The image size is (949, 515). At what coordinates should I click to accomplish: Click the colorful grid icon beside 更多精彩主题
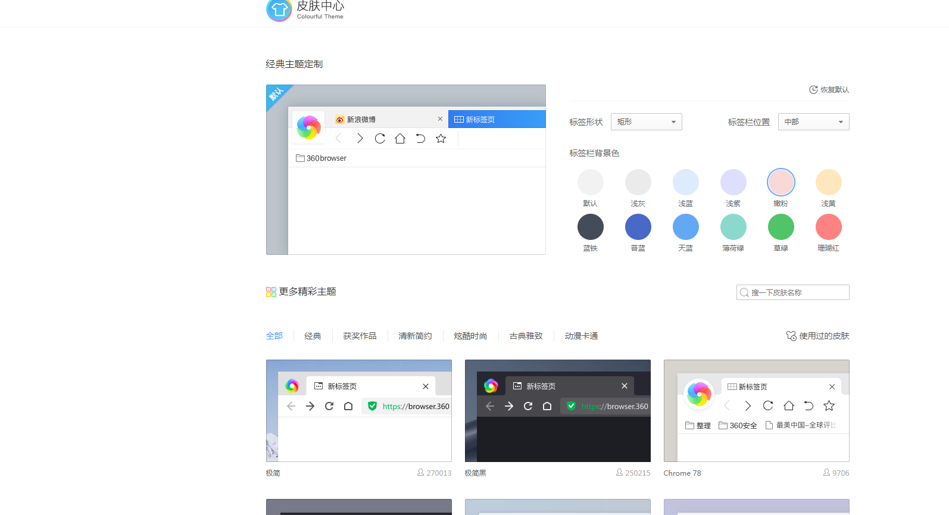pos(271,292)
